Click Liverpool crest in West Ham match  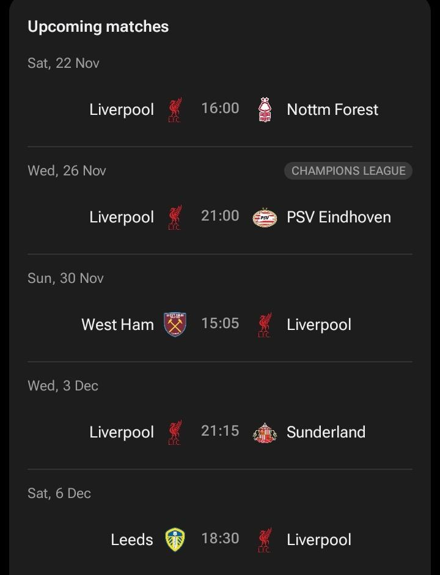click(265, 324)
